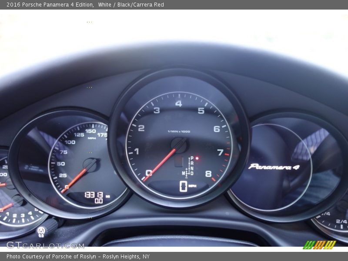Select the 75 mark on the speedometer

(x=64, y=152)
